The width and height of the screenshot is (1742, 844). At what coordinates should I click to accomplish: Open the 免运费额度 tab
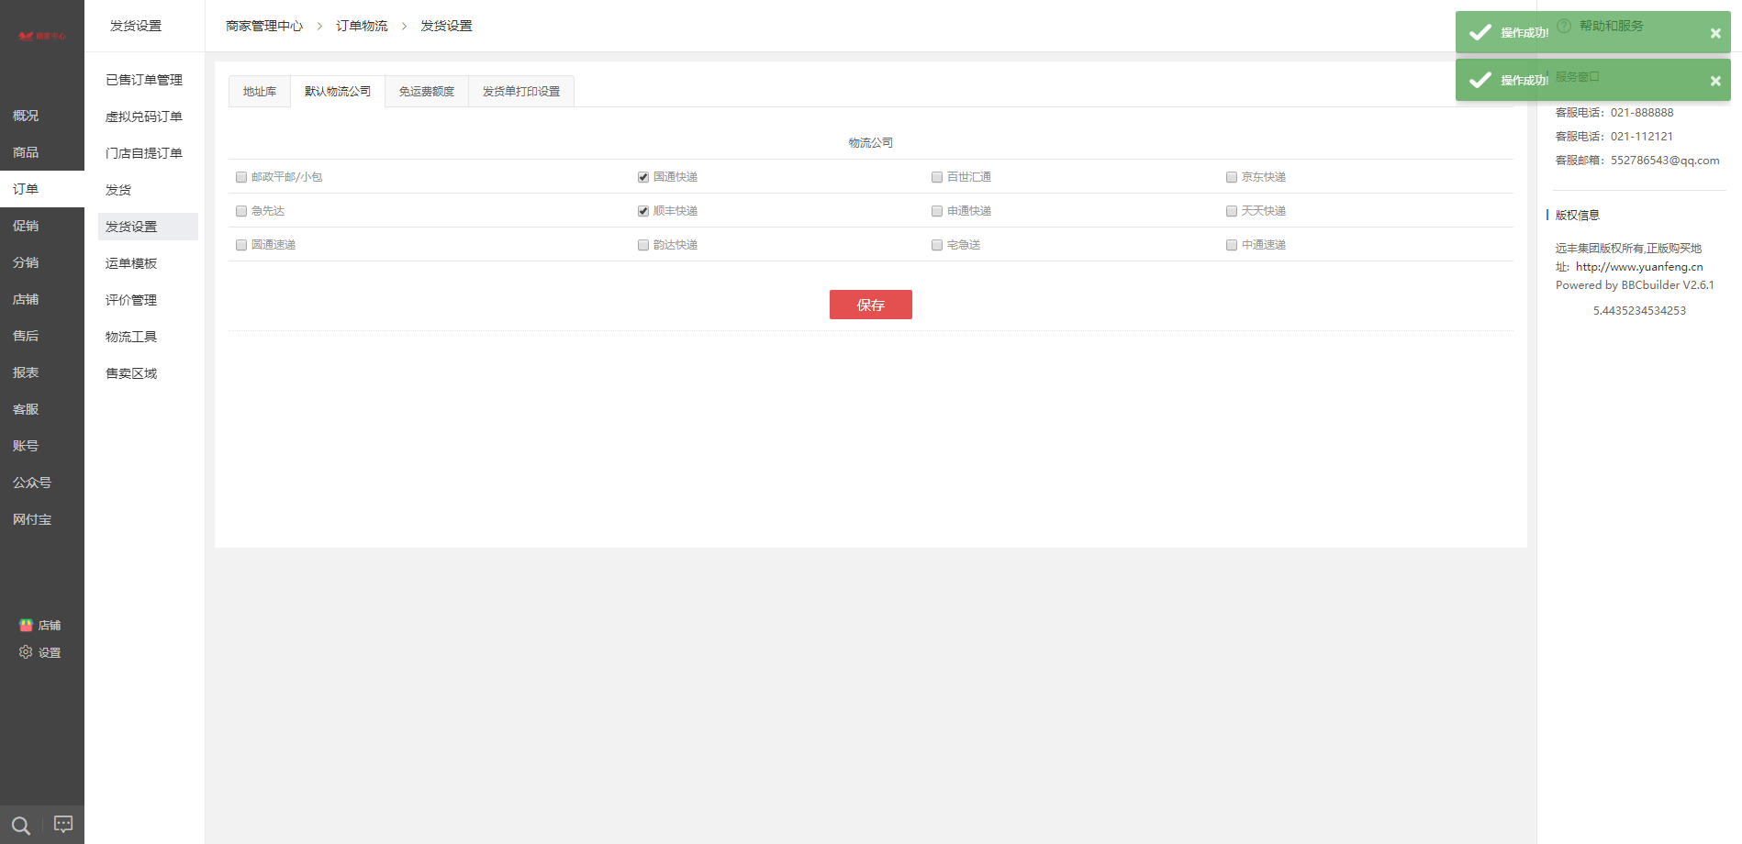pyautogui.click(x=427, y=92)
